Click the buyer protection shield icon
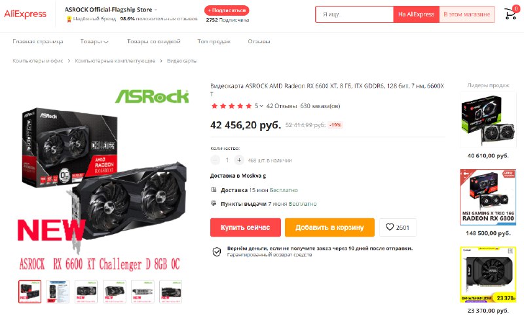Viewport: 524px width, 329px height. [x=217, y=252]
